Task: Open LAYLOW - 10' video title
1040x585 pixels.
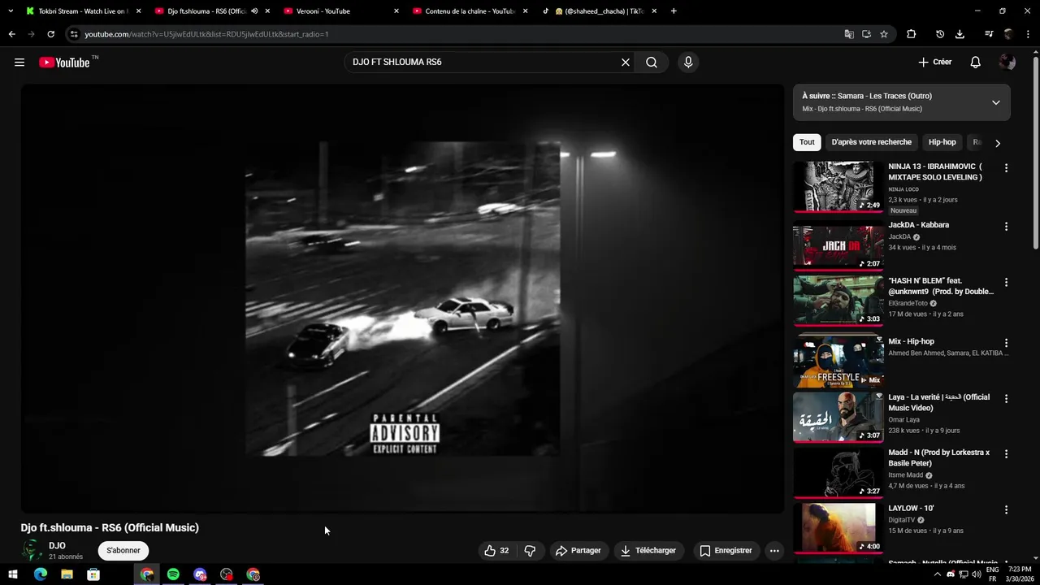Action: pyautogui.click(x=911, y=509)
